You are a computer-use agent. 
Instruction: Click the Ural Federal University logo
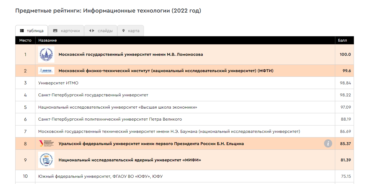pos(46,143)
